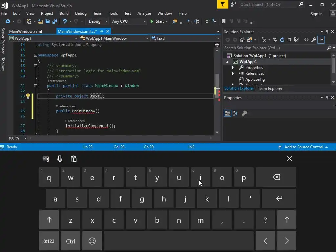
Task: Switch to the MainWindow.xaml tab
Action: click(26, 31)
